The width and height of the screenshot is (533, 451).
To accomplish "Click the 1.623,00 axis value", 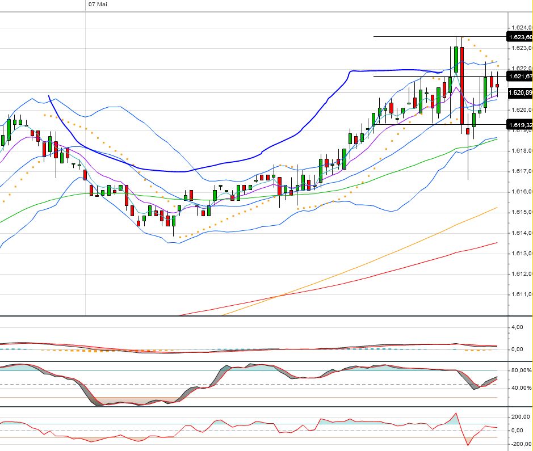I will [522, 48].
